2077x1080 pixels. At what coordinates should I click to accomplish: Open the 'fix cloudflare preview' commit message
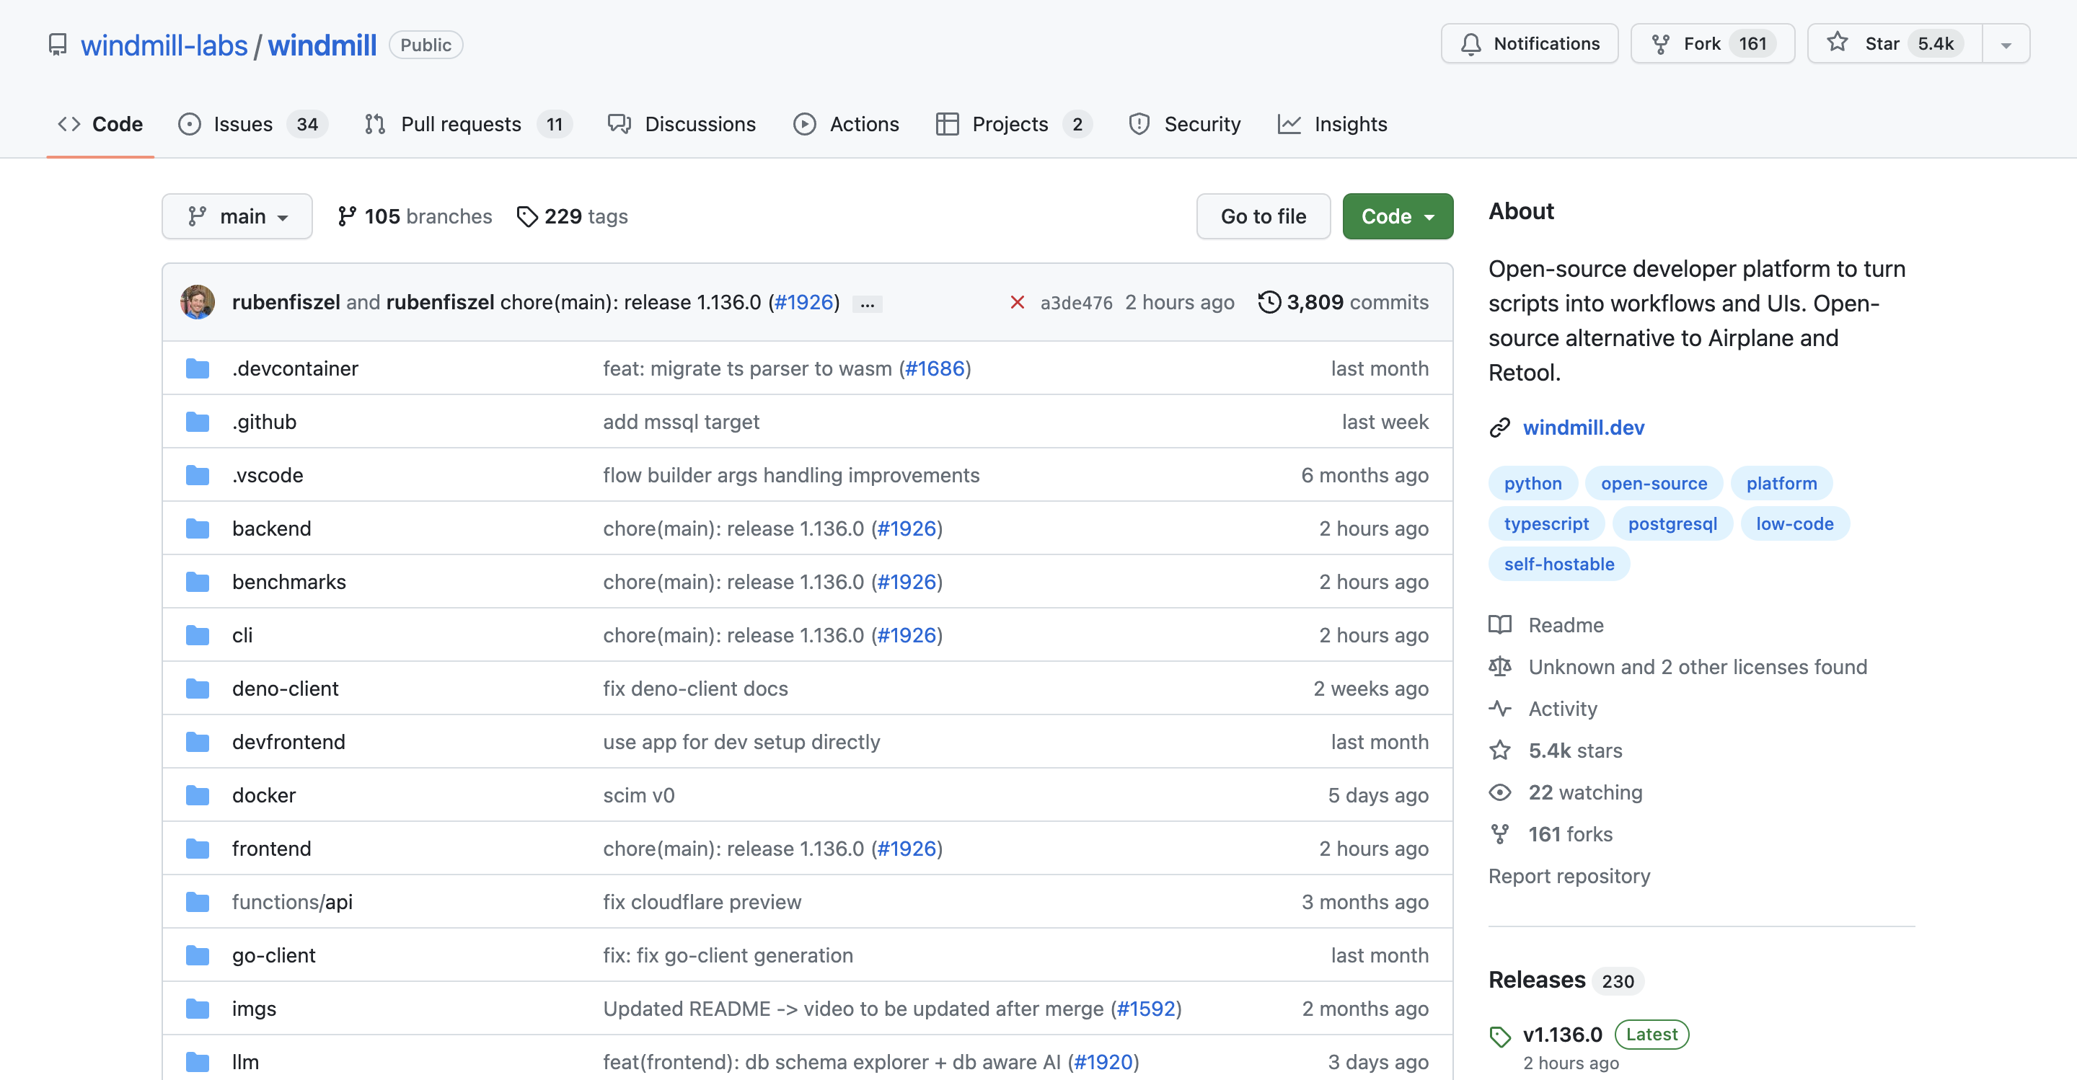click(x=702, y=901)
